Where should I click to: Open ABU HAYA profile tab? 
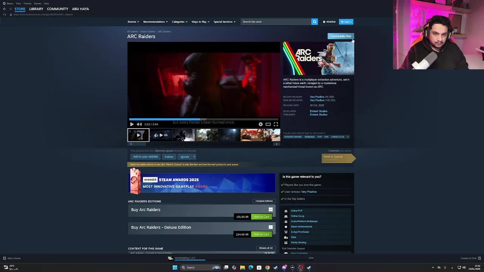click(x=81, y=9)
